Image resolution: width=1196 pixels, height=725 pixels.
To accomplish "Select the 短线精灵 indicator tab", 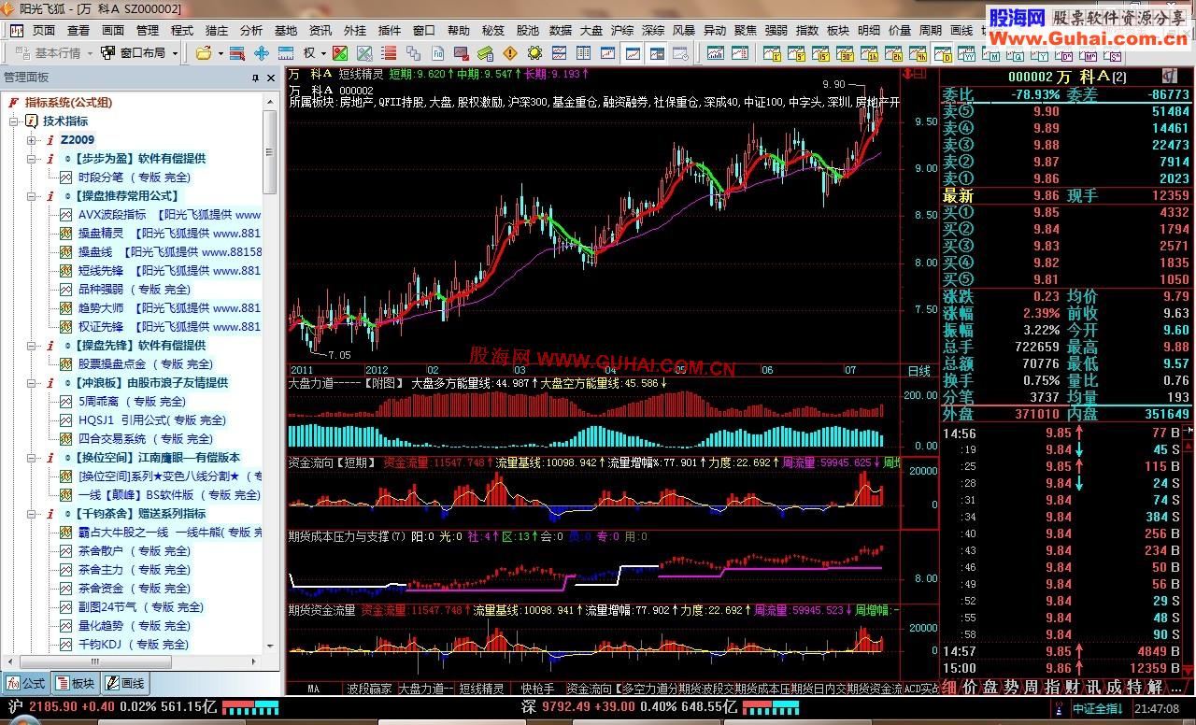I will click(481, 689).
